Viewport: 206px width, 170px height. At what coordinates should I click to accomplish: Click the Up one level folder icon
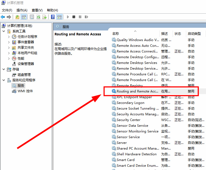pyautogui.click(x=17, y=17)
